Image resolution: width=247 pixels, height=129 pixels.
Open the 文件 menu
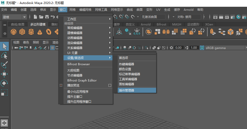coord(4,10)
